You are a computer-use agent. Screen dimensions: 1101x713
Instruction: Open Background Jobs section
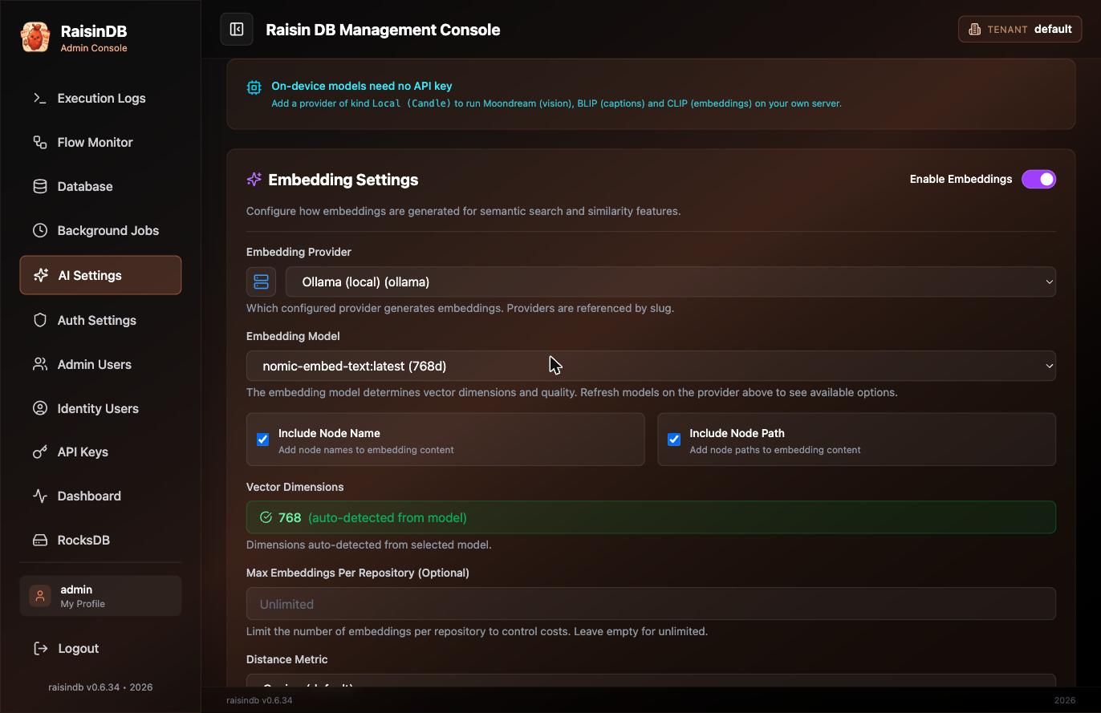100,230
